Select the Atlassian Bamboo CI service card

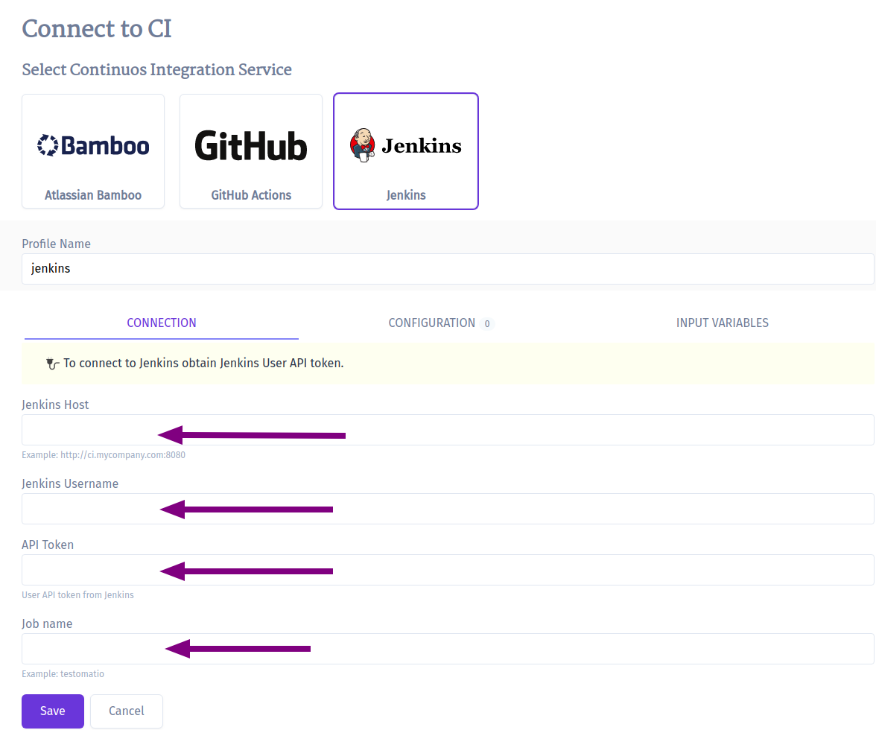pyautogui.click(x=92, y=151)
